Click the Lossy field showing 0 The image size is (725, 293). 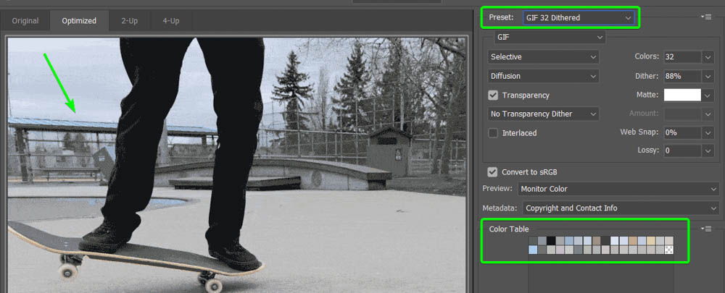[x=682, y=150]
